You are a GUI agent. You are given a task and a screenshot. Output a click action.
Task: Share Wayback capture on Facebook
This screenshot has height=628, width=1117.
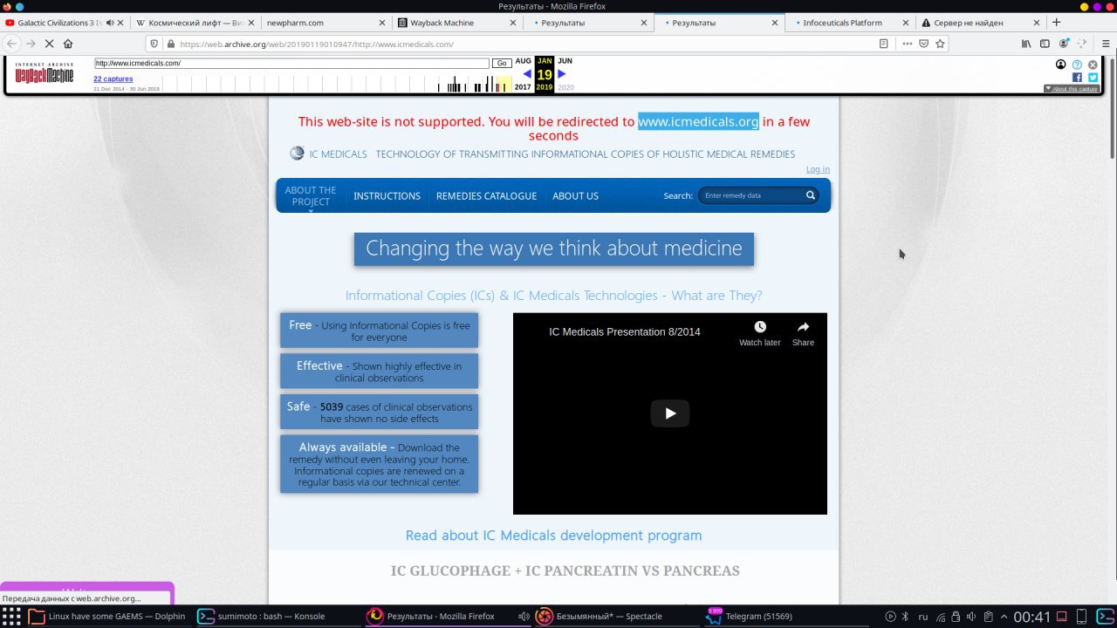click(x=1077, y=77)
